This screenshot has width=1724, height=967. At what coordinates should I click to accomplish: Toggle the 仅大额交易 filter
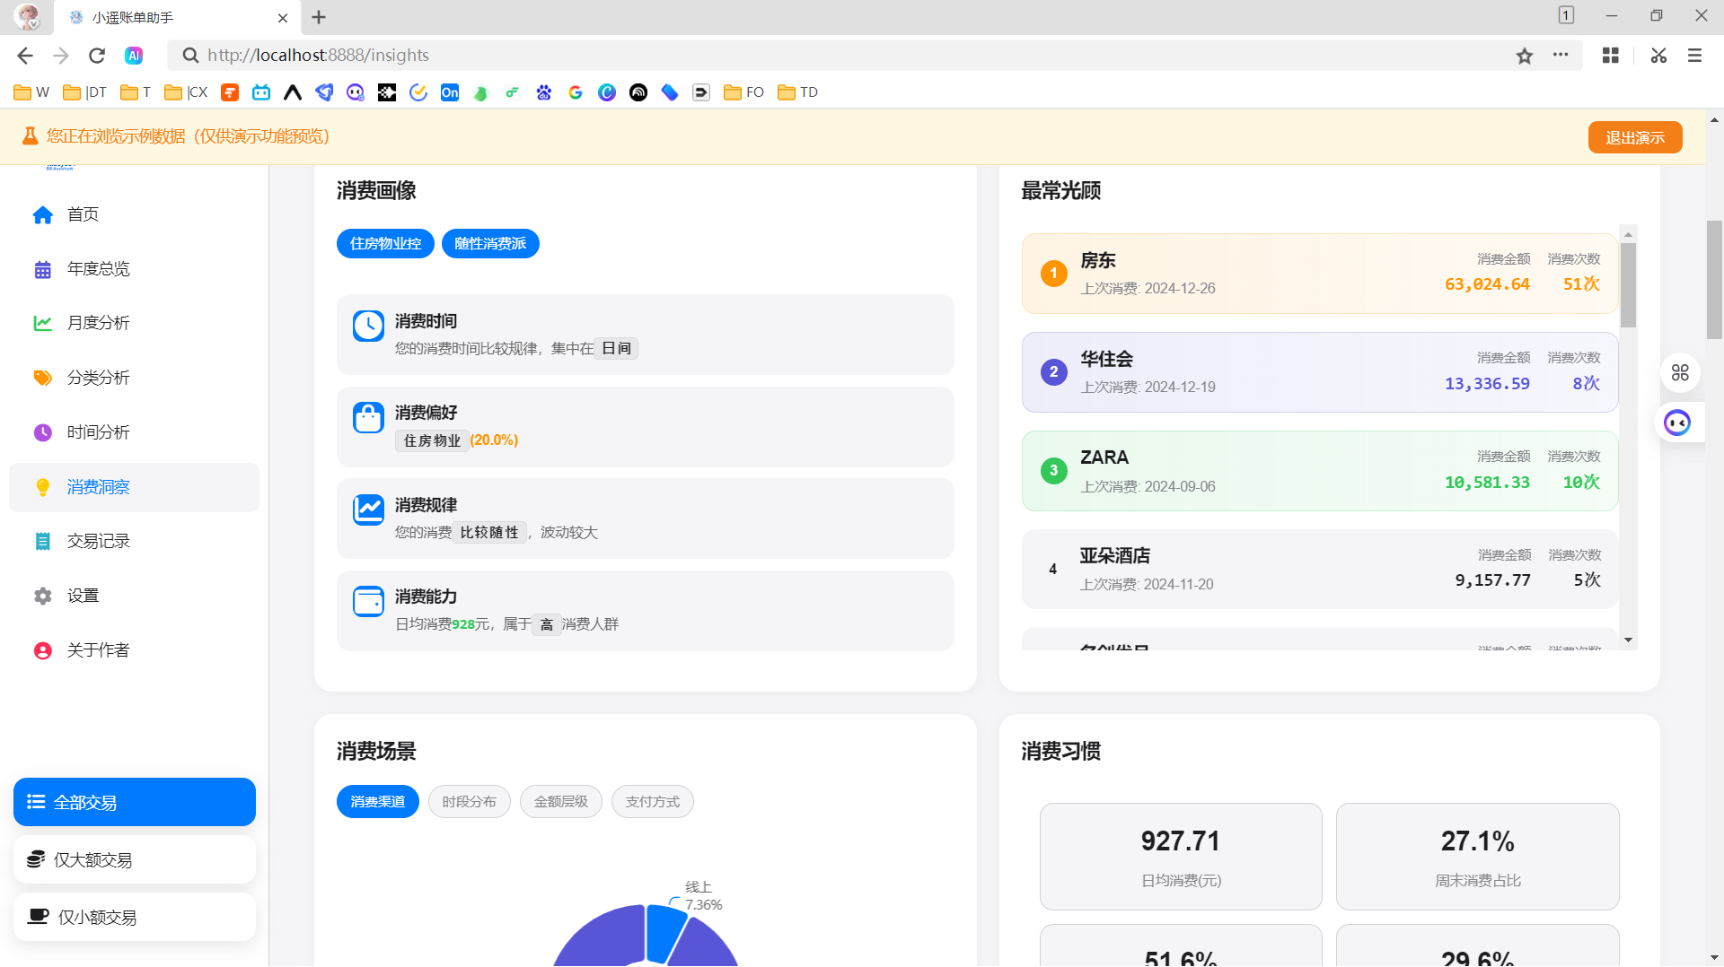coord(134,858)
